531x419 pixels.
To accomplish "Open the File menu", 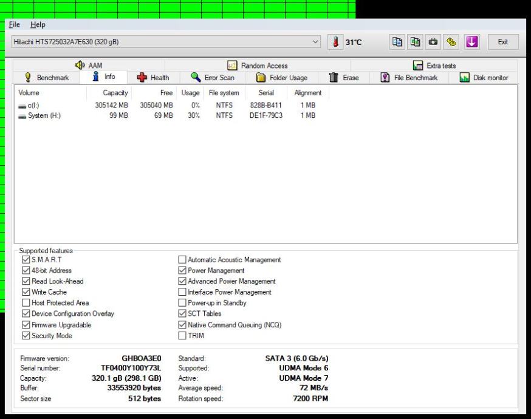I will 15,24.
